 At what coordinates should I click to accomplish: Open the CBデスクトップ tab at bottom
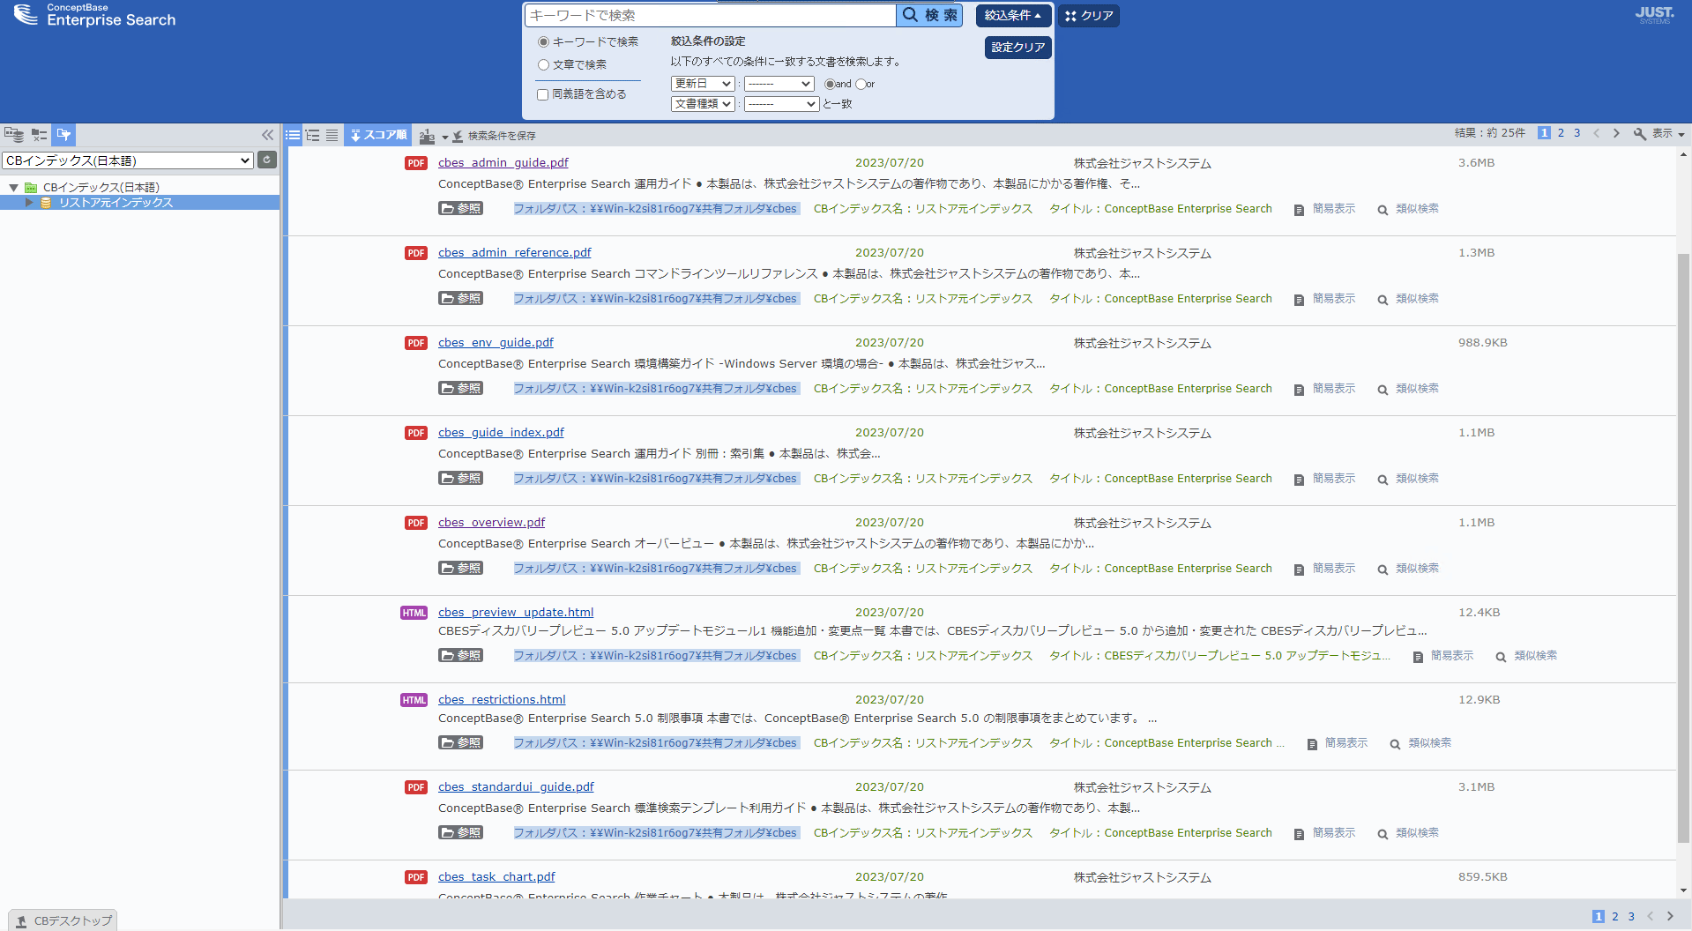63,920
